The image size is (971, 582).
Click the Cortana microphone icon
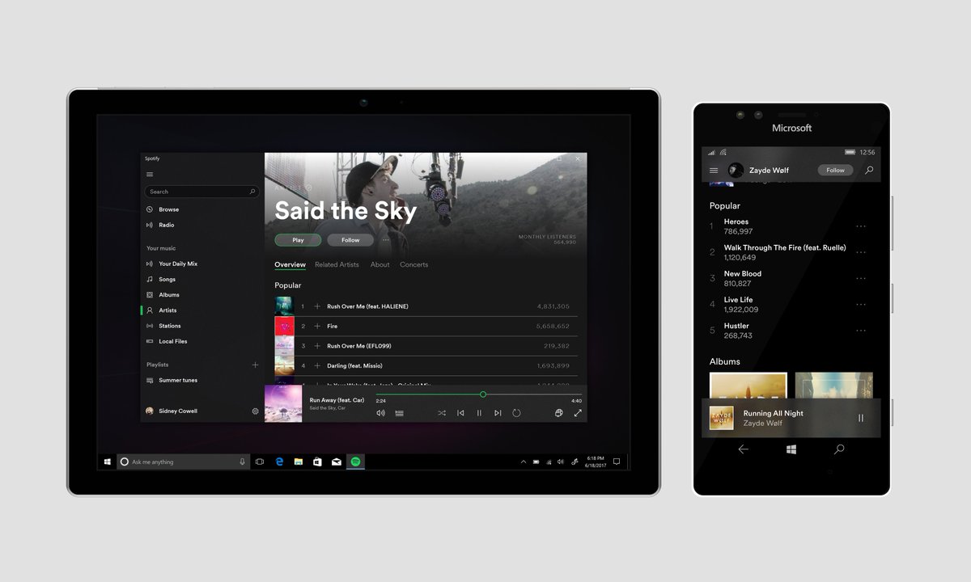[242, 462]
